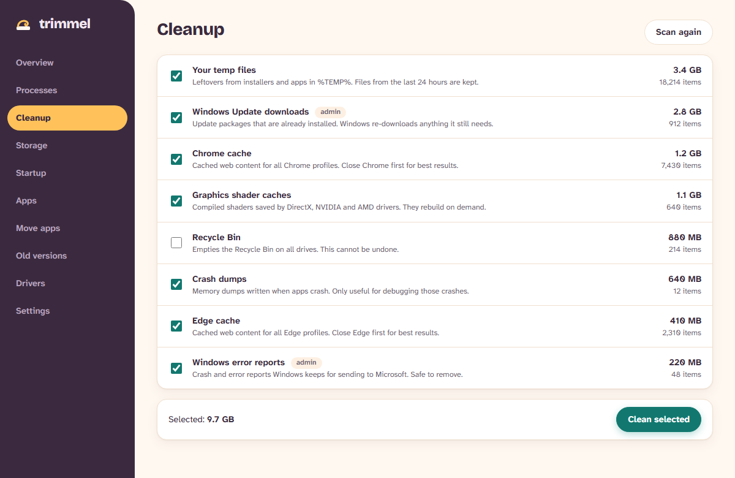Click the 'Memory dumps written' description
Screen dimensions: 735x478
tap(331, 291)
